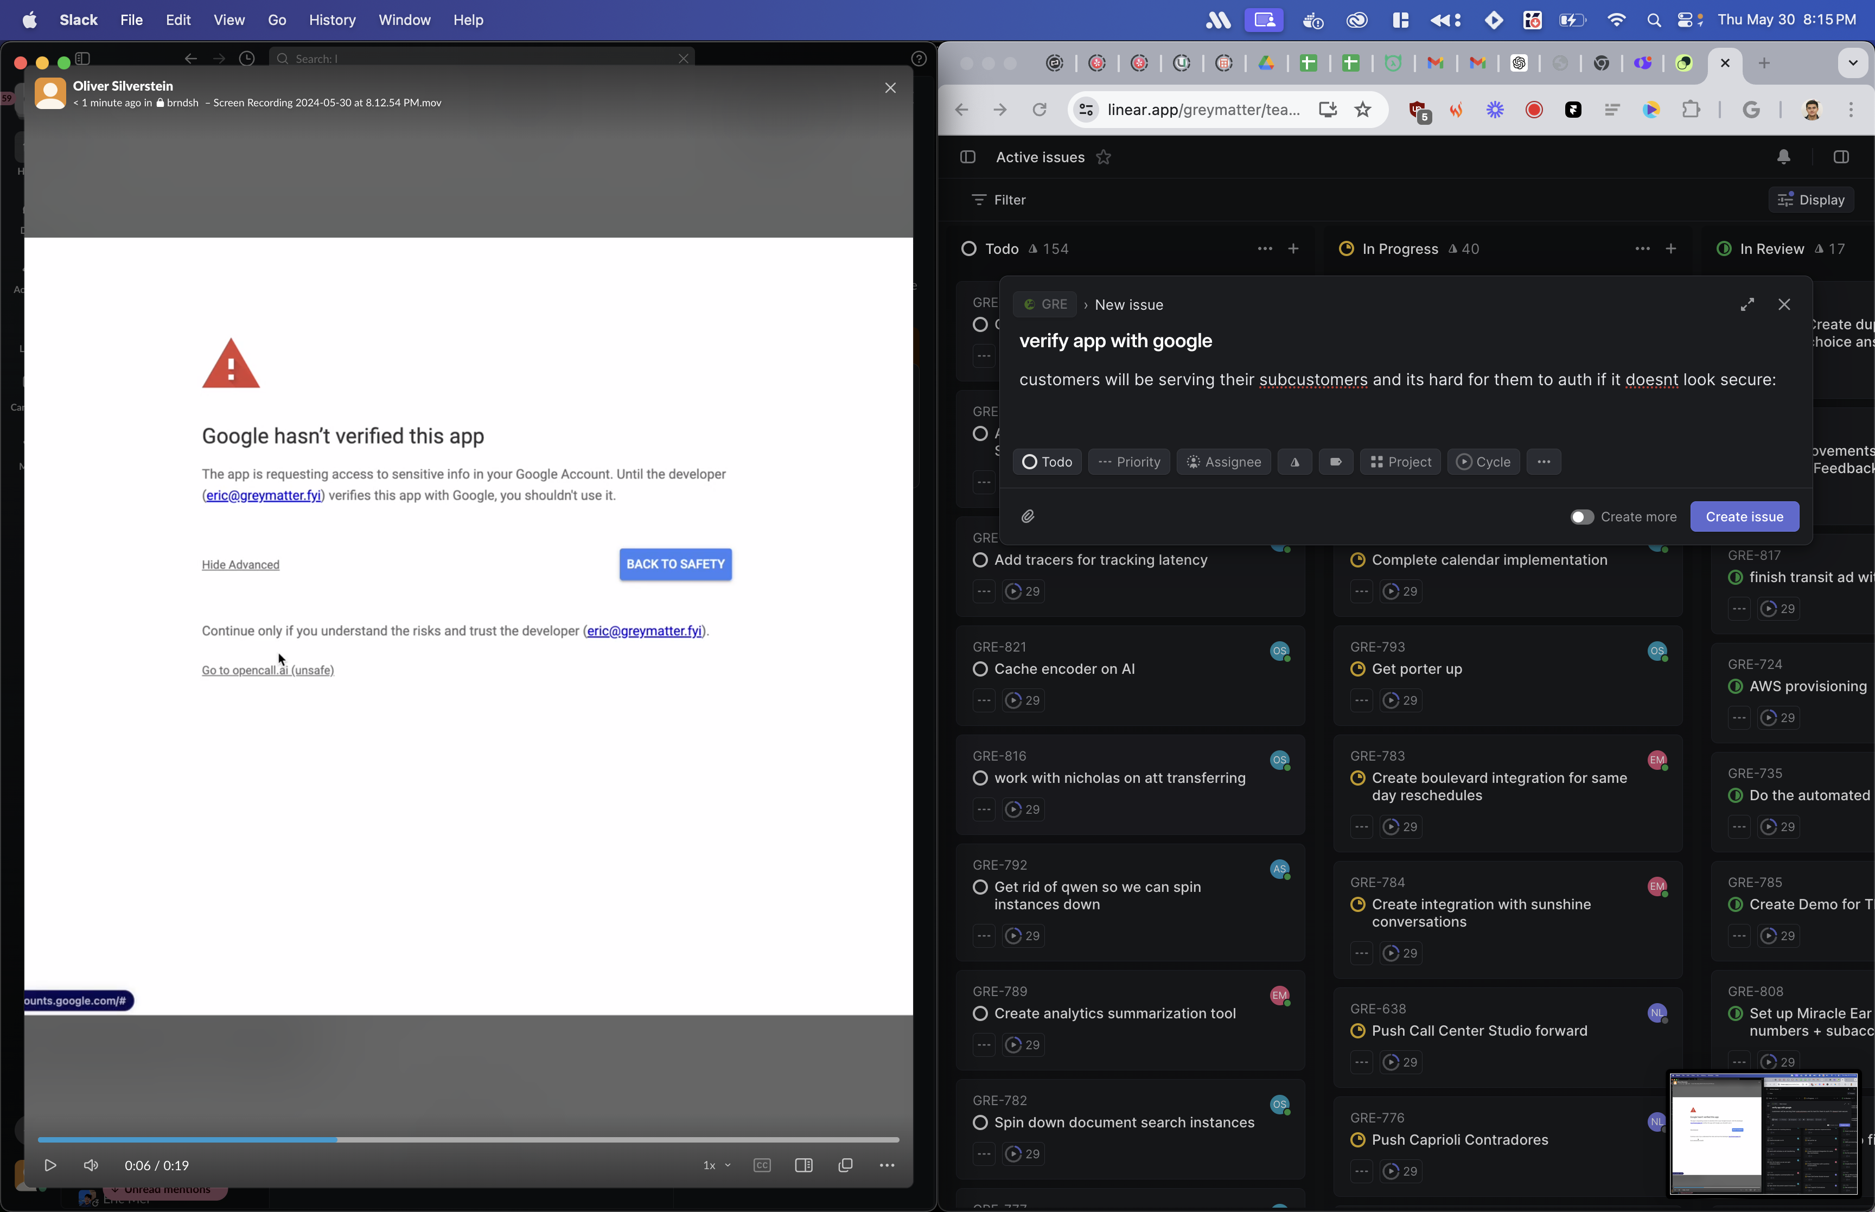Seek on the video progress bar
The height and width of the screenshot is (1212, 1875).
pos(551,1139)
